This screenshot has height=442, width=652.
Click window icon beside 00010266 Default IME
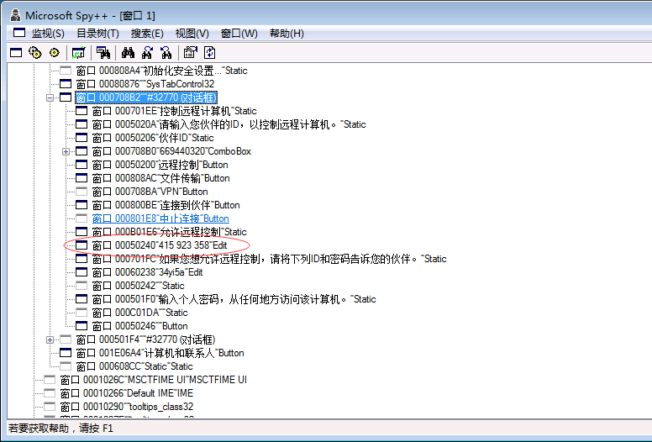(50, 393)
